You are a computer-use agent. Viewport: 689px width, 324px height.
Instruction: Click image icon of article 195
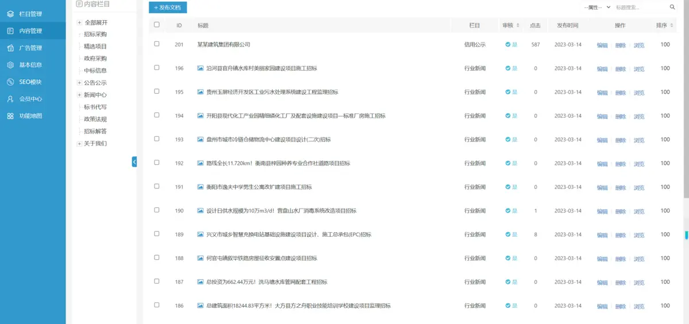tap(200, 92)
